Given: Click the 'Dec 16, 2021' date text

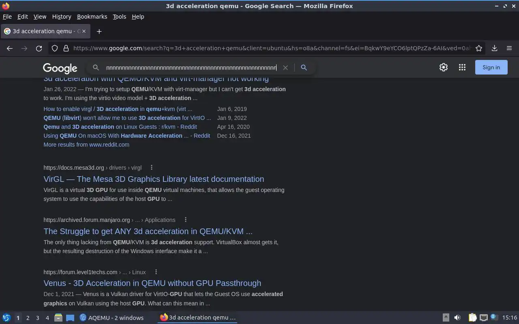Looking at the screenshot, I should [x=234, y=136].
